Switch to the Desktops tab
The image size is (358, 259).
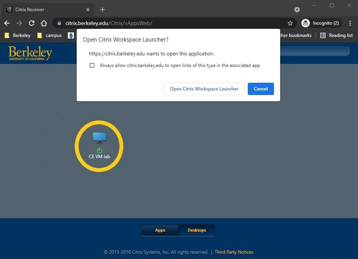pos(197,230)
